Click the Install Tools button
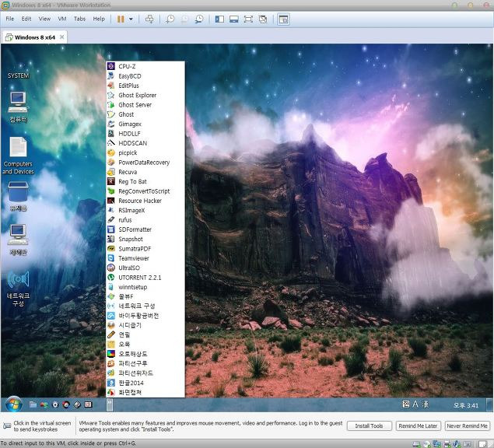This screenshot has height=448, width=494. coord(370,426)
